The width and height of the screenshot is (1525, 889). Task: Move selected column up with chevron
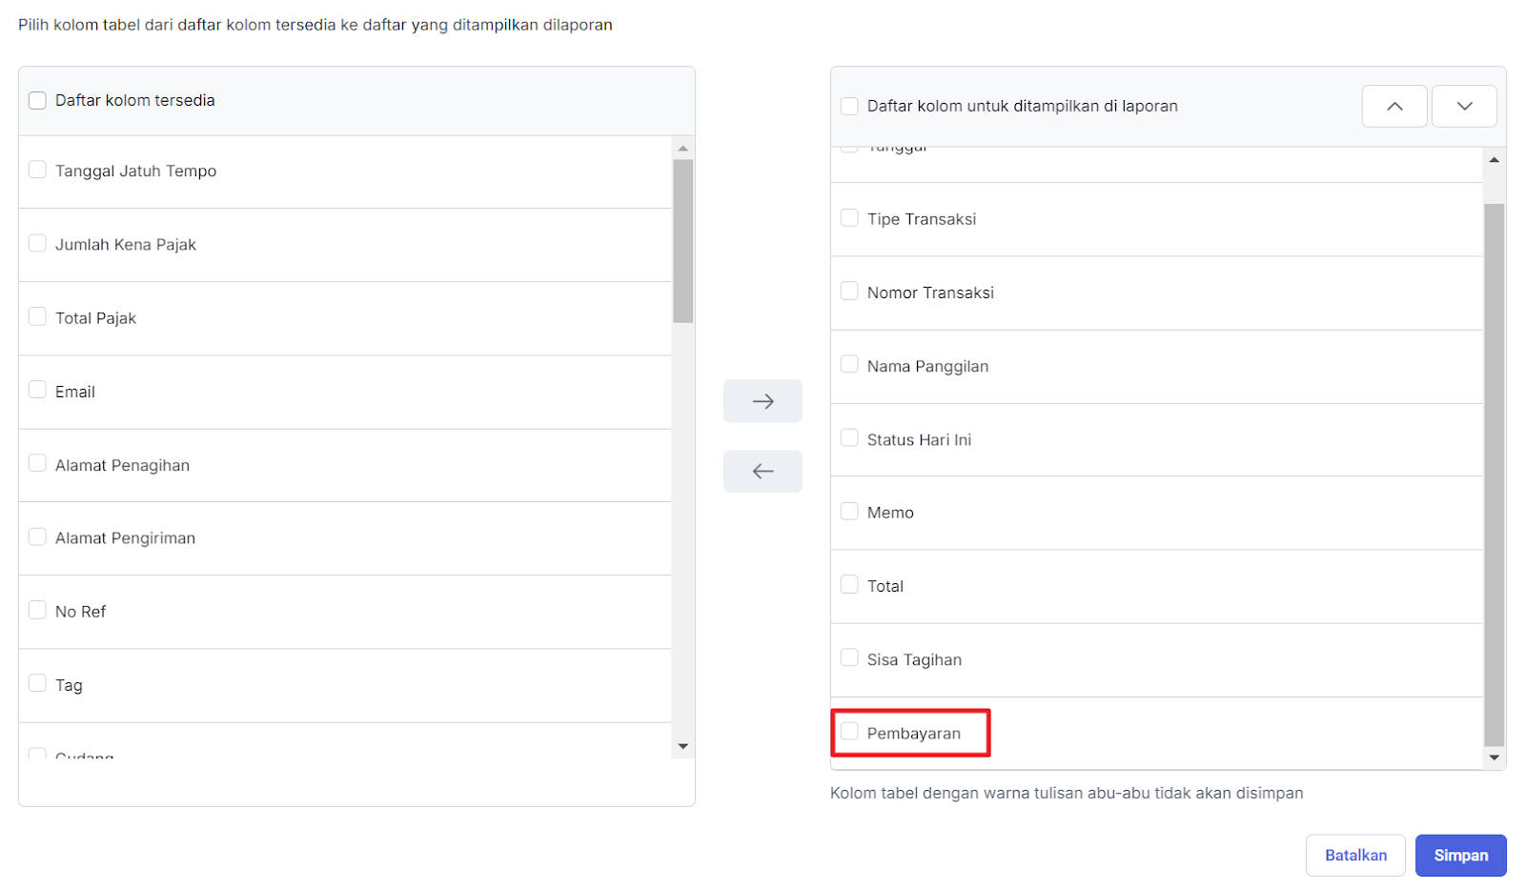(x=1394, y=106)
